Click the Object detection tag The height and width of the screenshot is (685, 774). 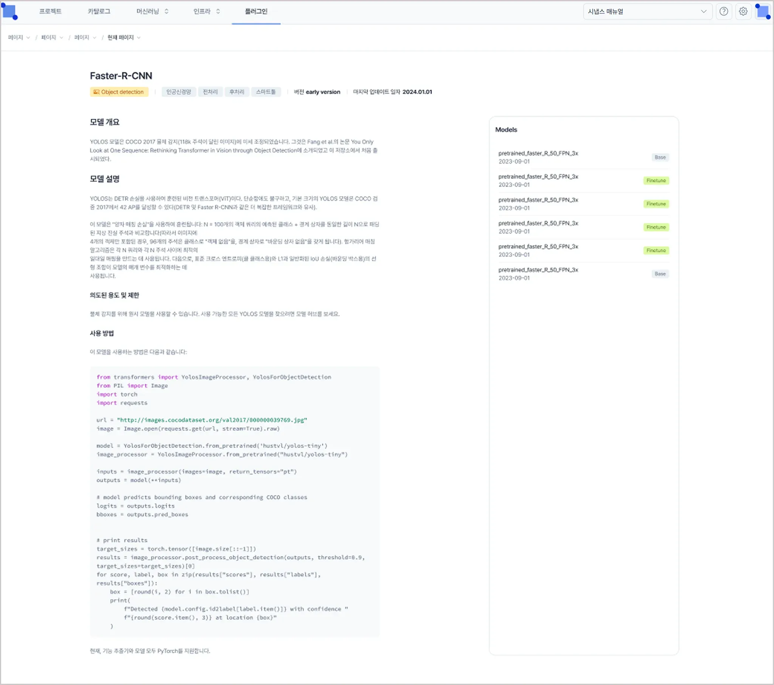[x=119, y=92]
